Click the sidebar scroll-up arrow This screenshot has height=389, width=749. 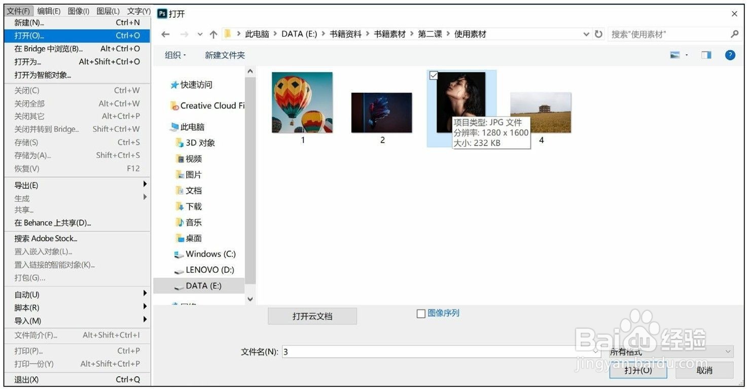coord(250,72)
